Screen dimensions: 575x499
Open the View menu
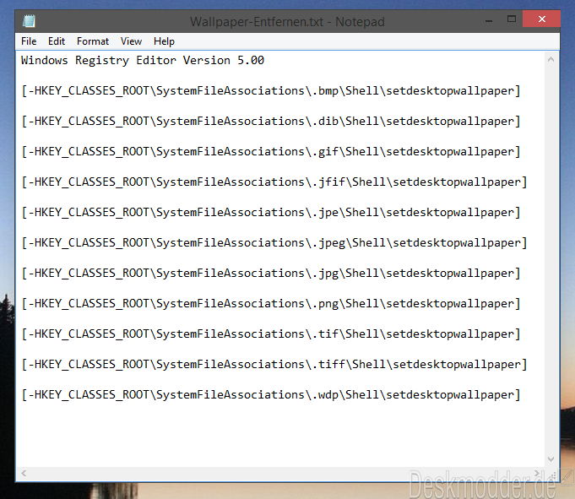[x=131, y=41]
